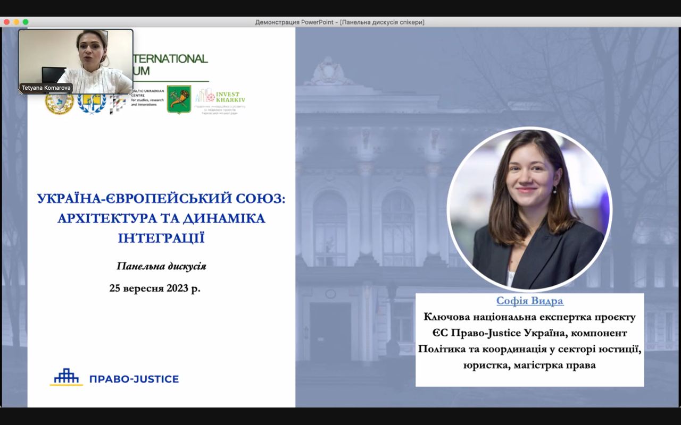Click the gold round emblem logo

(x=59, y=103)
